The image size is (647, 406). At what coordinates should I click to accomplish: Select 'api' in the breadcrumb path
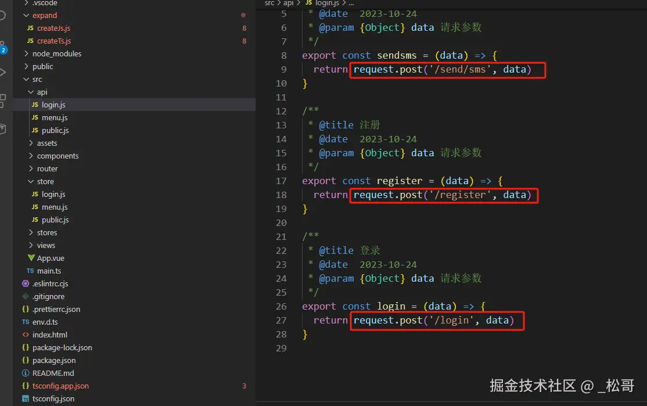pyautogui.click(x=289, y=3)
